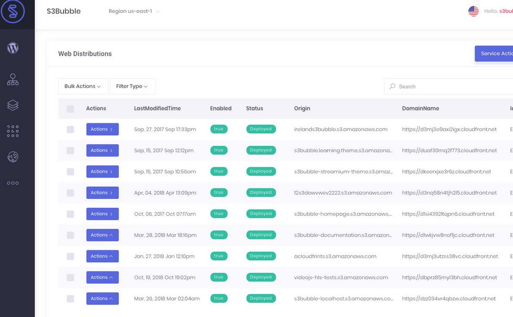Check the s3bubble-streamium-theme row checkbox
Image resolution: width=513 pixels, height=317 pixels.
pos(70,172)
